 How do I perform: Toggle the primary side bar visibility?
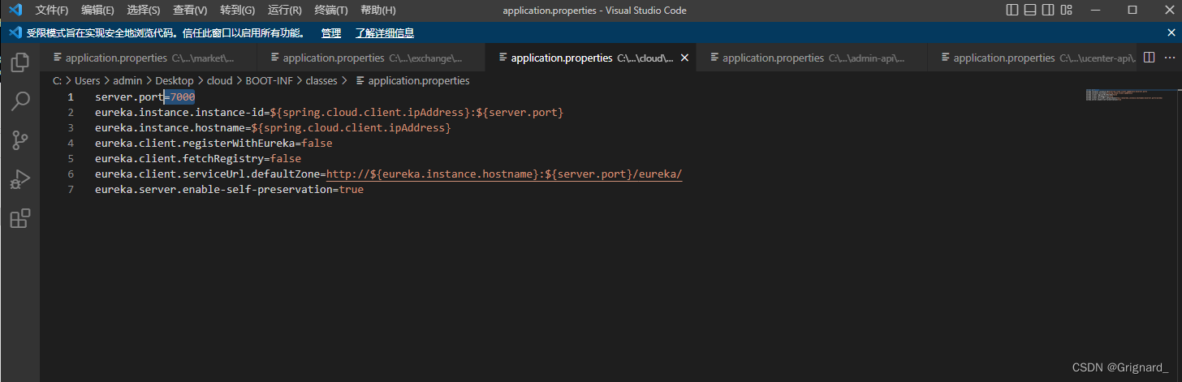1012,10
